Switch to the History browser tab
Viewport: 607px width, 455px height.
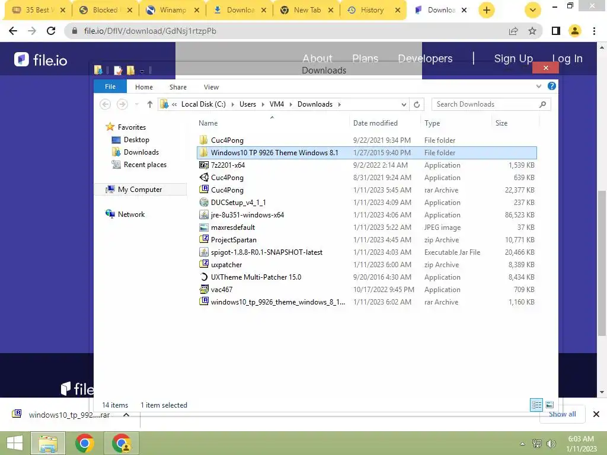pos(372,10)
